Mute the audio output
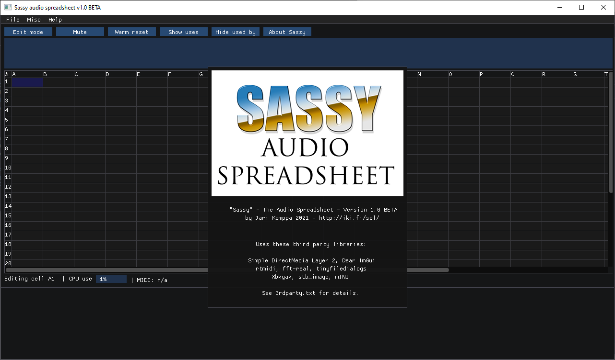Screen dimensions: 615x360 [80, 32]
